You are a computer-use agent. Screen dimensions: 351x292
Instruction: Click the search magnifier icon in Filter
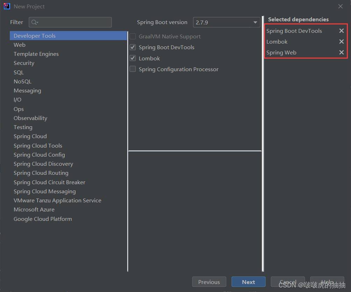point(35,22)
